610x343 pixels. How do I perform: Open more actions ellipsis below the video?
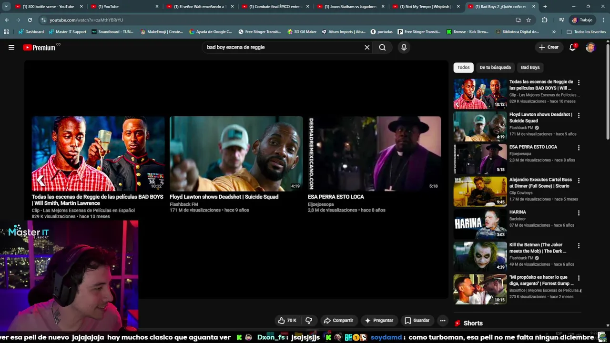point(443,321)
